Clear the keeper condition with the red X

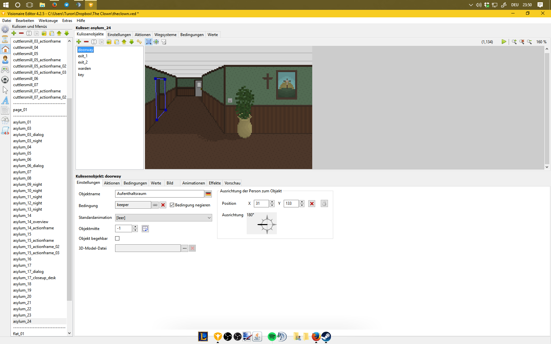coord(163,205)
